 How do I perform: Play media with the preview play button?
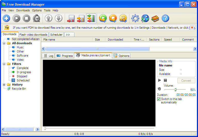(160, 80)
